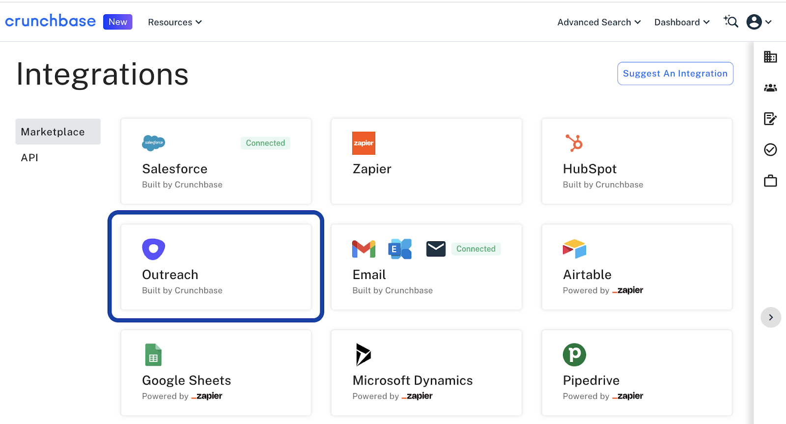Image resolution: width=786 pixels, height=424 pixels.
Task: Click the Integrations page heading
Action: click(x=102, y=75)
